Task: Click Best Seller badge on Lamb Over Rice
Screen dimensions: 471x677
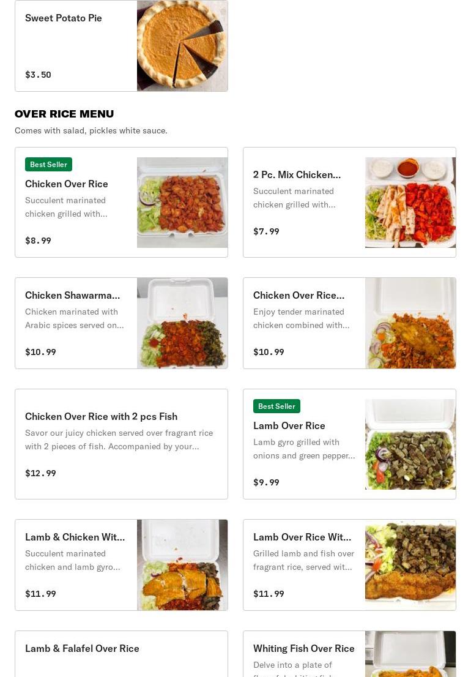Action: [x=277, y=406]
